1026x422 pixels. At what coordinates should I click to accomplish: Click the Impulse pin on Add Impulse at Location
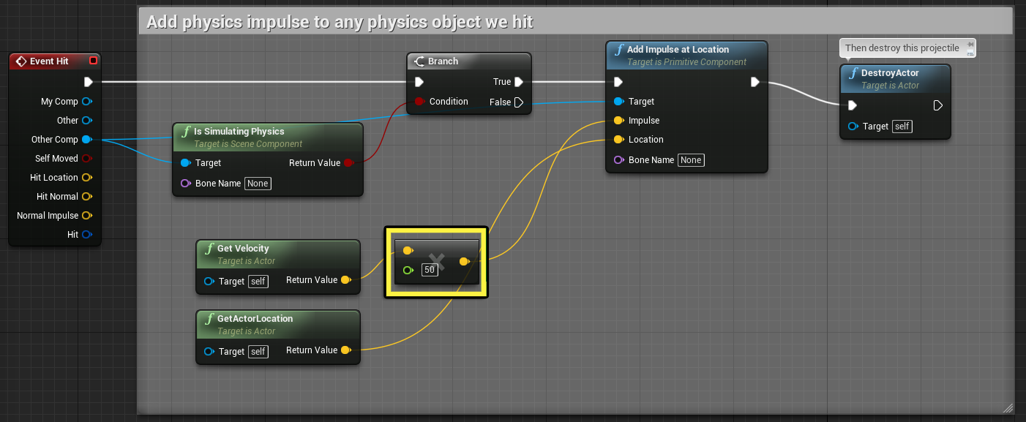(x=618, y=121)
